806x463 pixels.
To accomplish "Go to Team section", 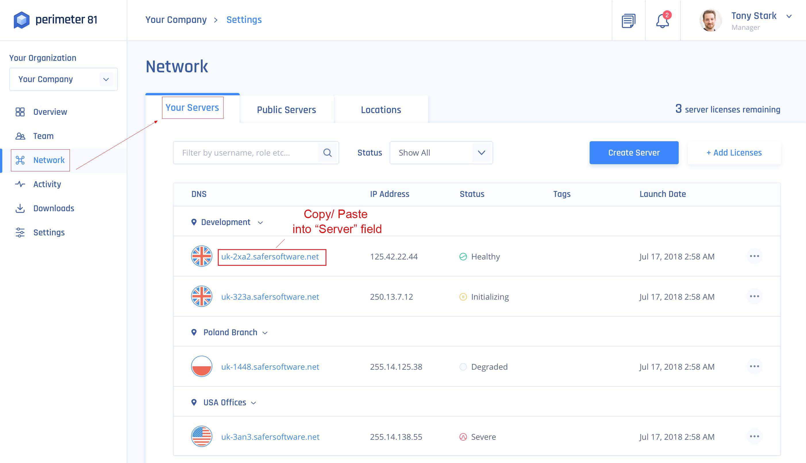I will point(43,136).
